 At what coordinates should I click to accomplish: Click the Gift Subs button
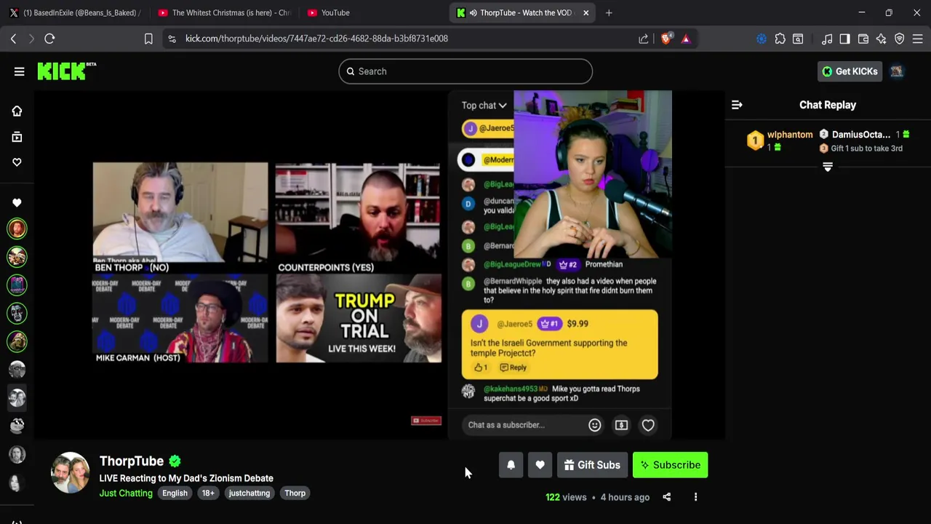pos(592,465)
